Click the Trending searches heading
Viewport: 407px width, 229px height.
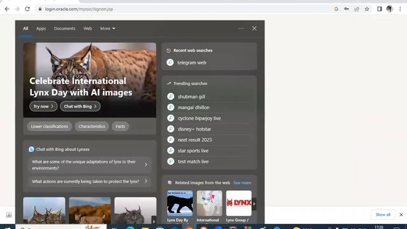(x=190, y=83)
